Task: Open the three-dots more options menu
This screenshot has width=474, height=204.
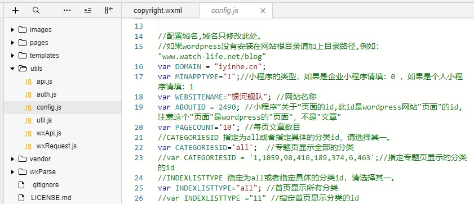Action: click(67, 11)
